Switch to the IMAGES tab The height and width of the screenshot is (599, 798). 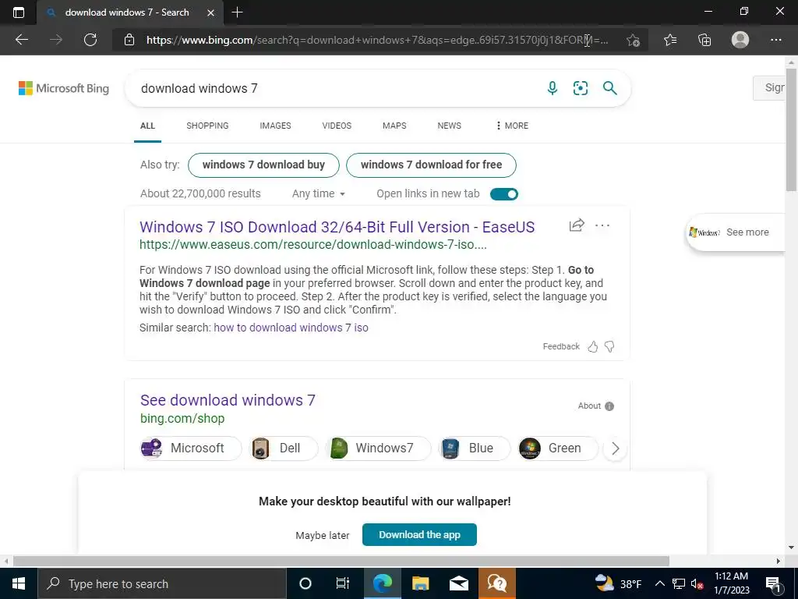pyautogui.click(x=275, y=126)
